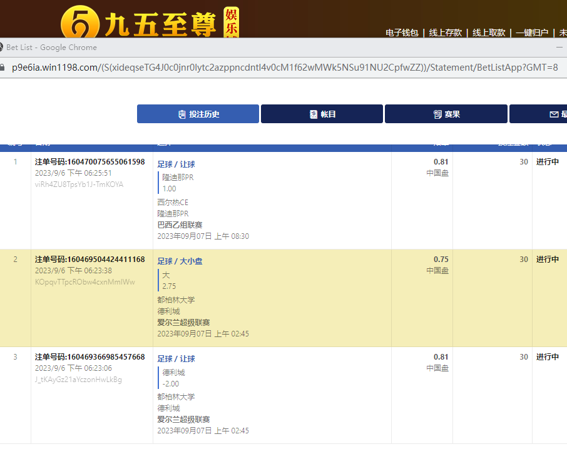Open the 投注历史 bet history tab

(x=198, y=114)
